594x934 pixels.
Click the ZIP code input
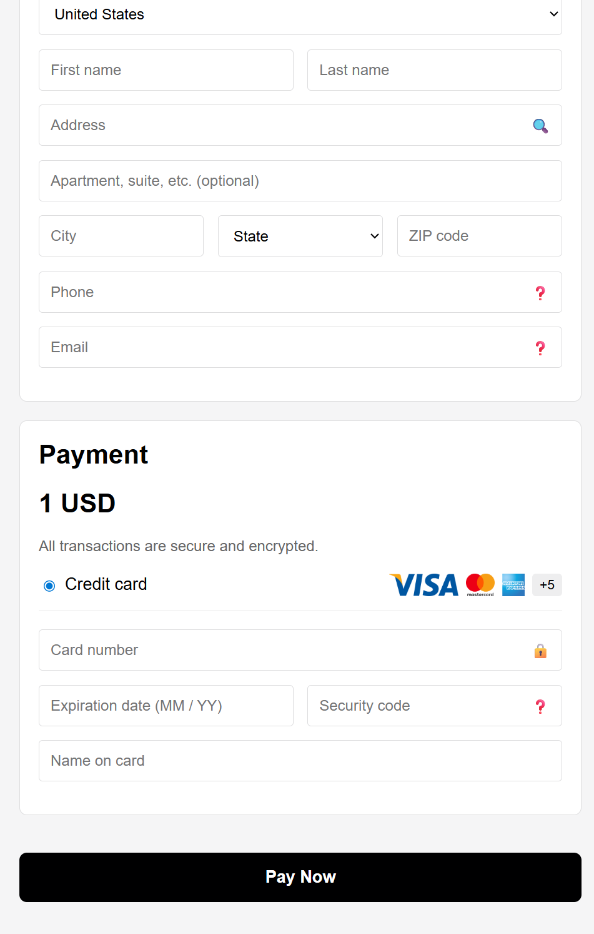(480, 236)
